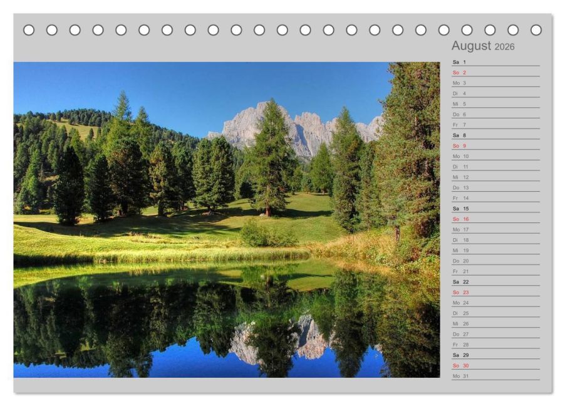
Task: Select the 'So 16' calendar row
Action: 496,219
